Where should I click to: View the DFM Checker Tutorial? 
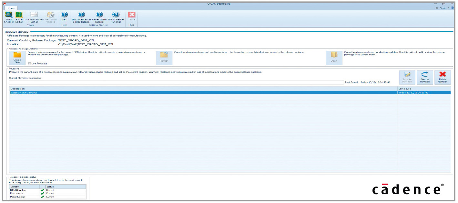click(x=116, y=17)
